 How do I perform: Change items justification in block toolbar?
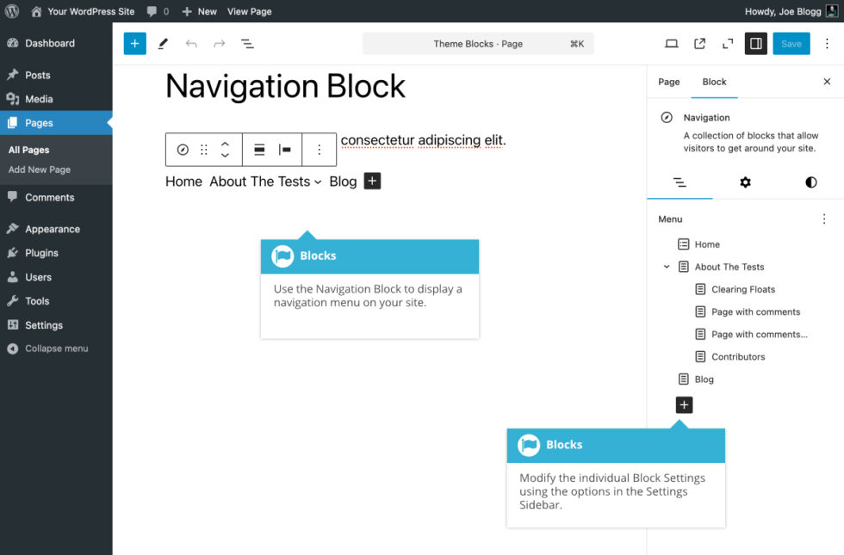click(x=285, y=150)
